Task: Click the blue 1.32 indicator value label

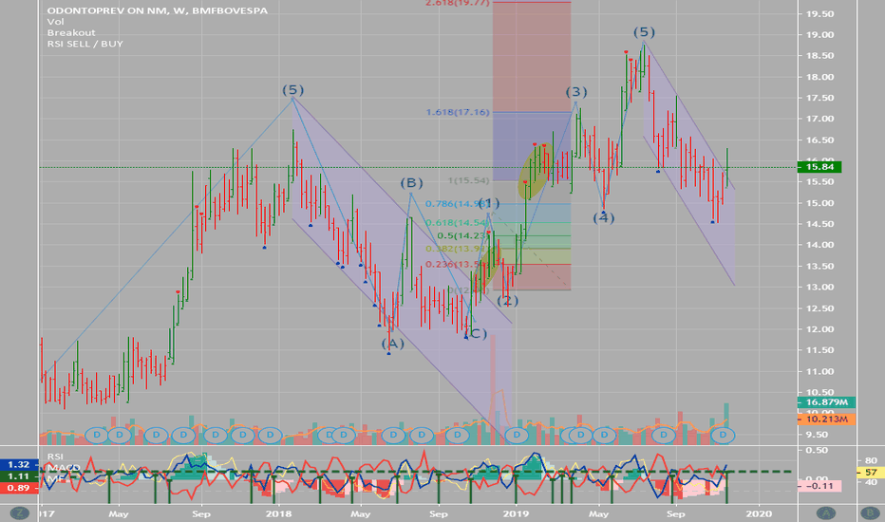Action: coord(19,464)
